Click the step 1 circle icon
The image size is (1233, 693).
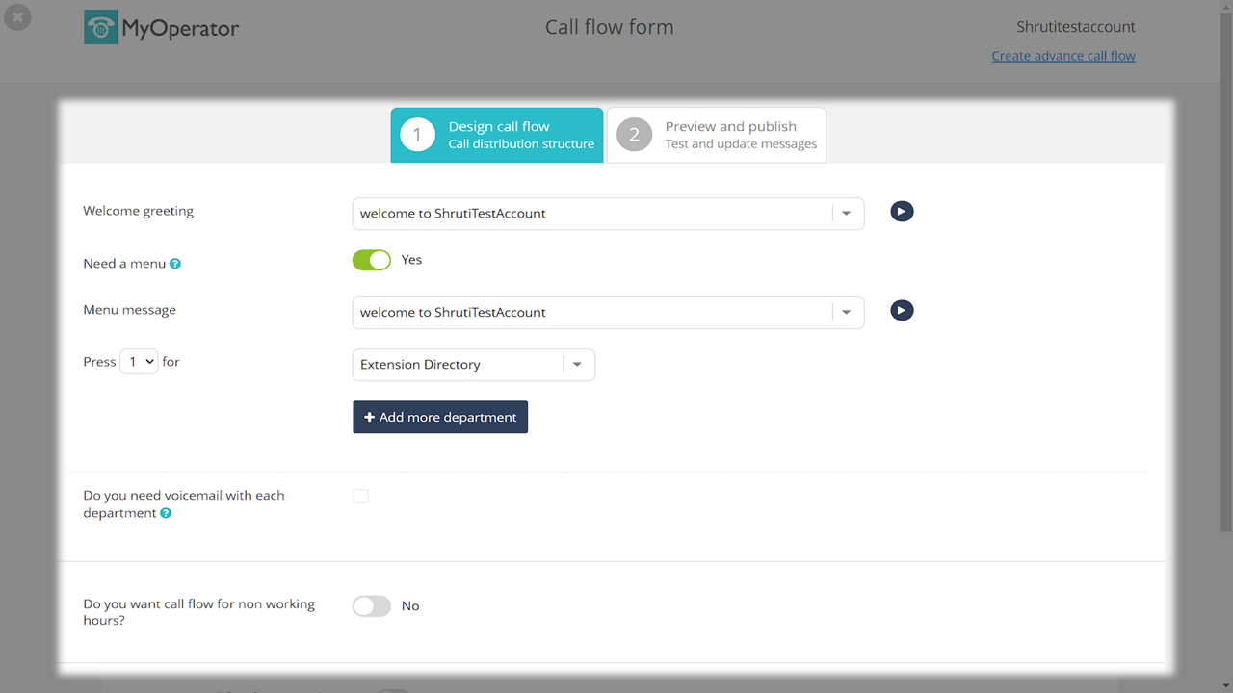click(417, 135)
